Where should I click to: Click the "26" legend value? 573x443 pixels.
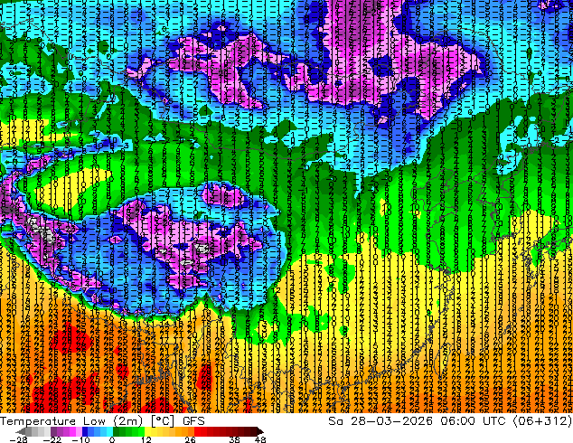[x=190, y=439]
